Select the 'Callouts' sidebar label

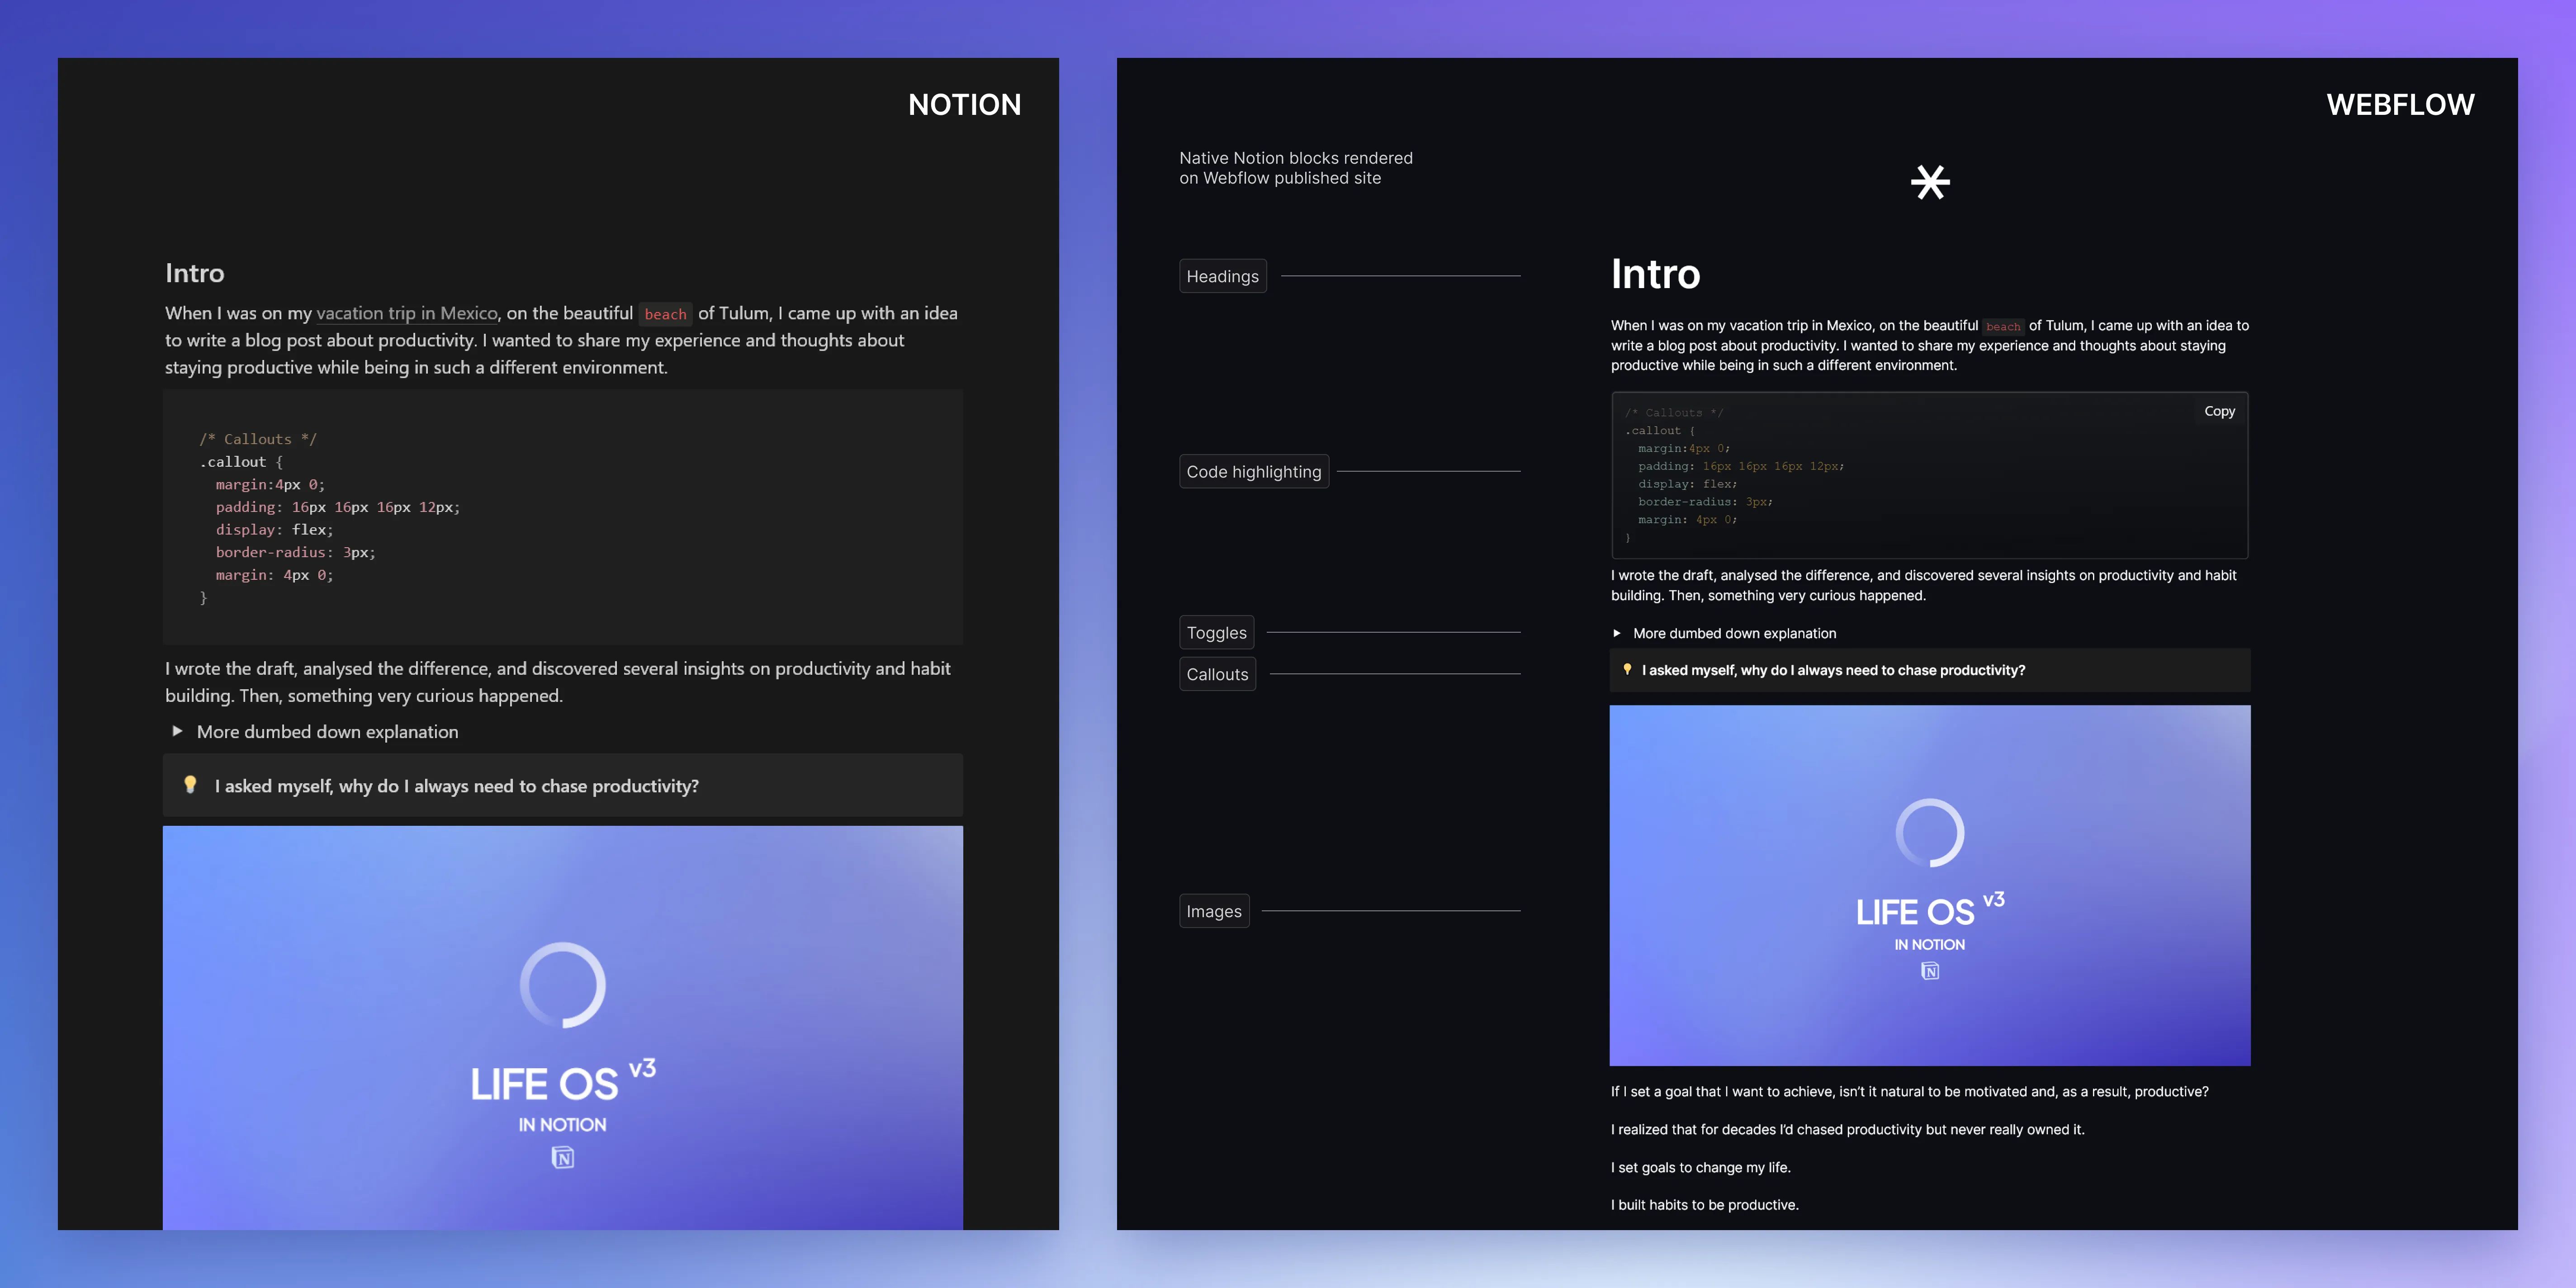(1217, 674)
